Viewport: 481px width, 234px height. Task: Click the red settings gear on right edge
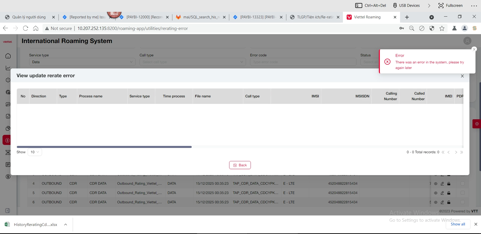pos(477,124)
